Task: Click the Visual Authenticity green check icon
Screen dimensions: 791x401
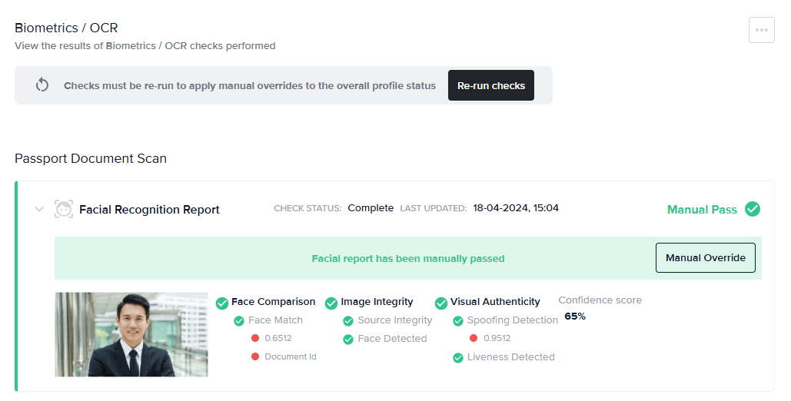Action: pyautogui.click(x=441, y=303)
